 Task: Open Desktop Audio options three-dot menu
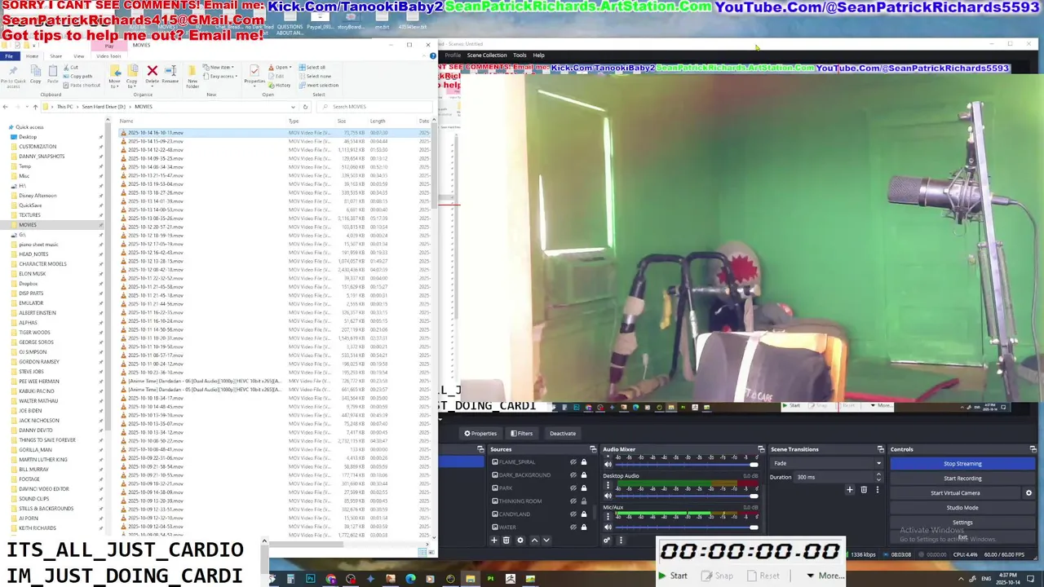click(x=608, y=486)
